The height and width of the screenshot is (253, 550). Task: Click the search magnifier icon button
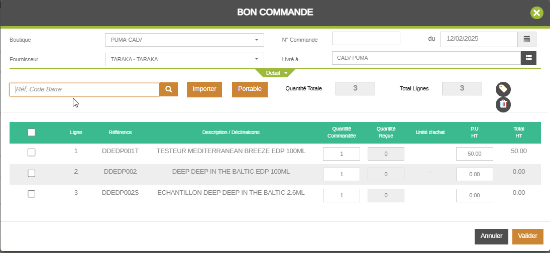(x=169, y=89)
